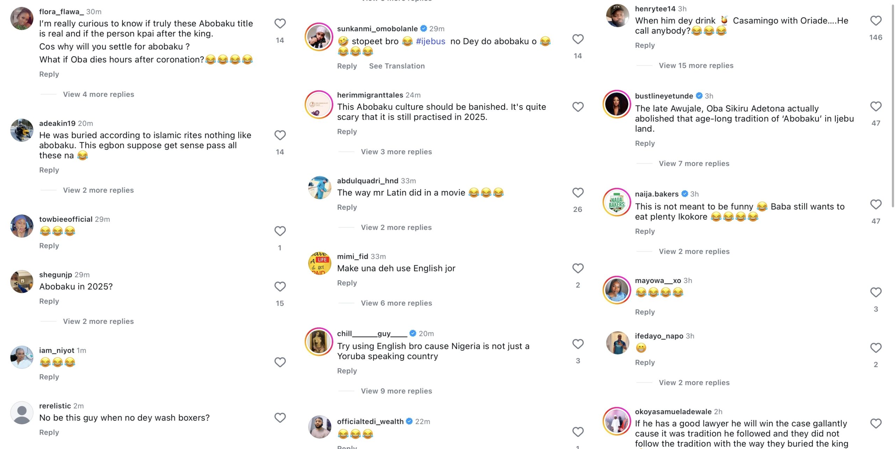The height and width of the screenshot is (449, 895).
Task: Open okoyasamueladewale's username profile
Action: click(x=673, y=412)
